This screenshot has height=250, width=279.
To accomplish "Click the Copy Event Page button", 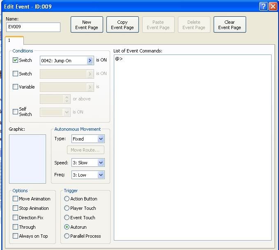I will point(122,25).
